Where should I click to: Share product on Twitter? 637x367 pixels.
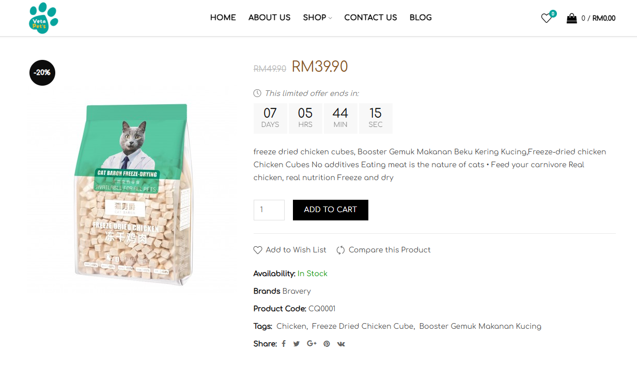pyautogui.click(x=297, y=344)
